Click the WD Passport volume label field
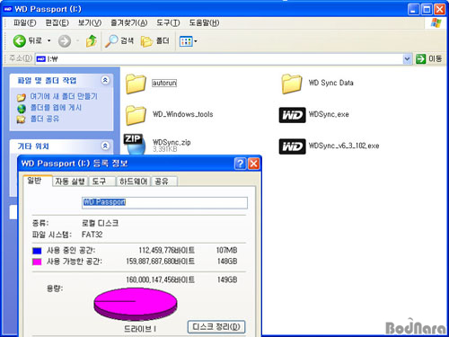 [164, 203]
